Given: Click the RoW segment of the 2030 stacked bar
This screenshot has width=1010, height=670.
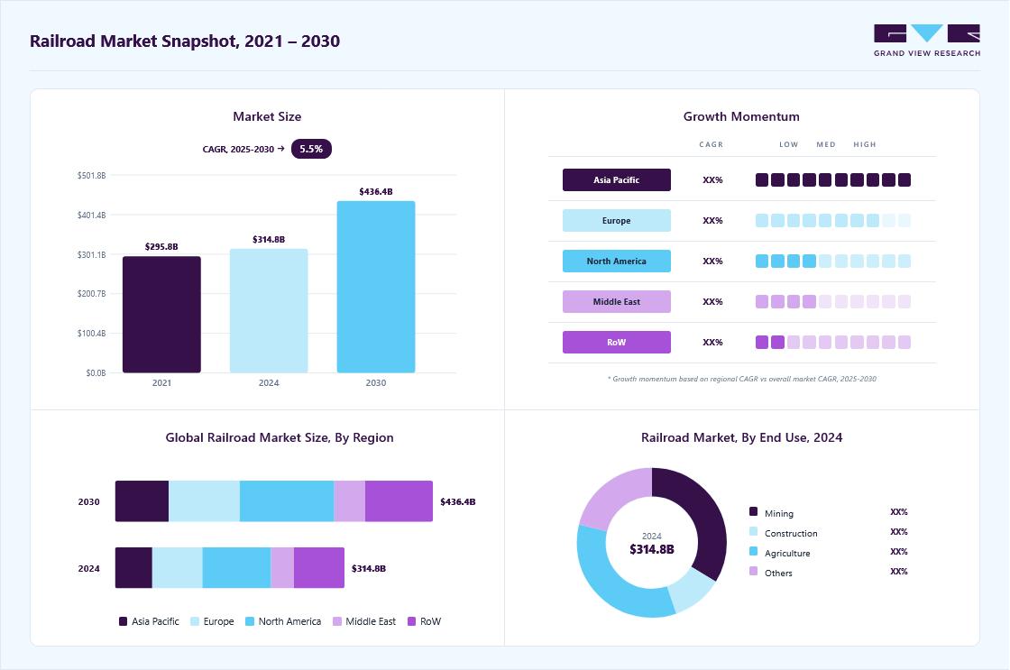Looking at the screenshot, I should (399, 501).
